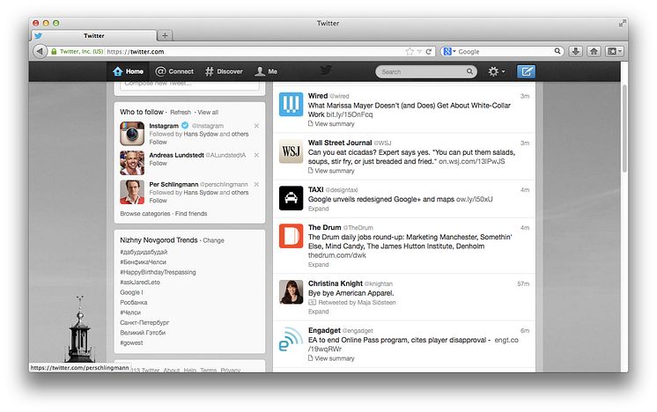Dismiss the Instagram follow suggestion

[x=256, y=126]
